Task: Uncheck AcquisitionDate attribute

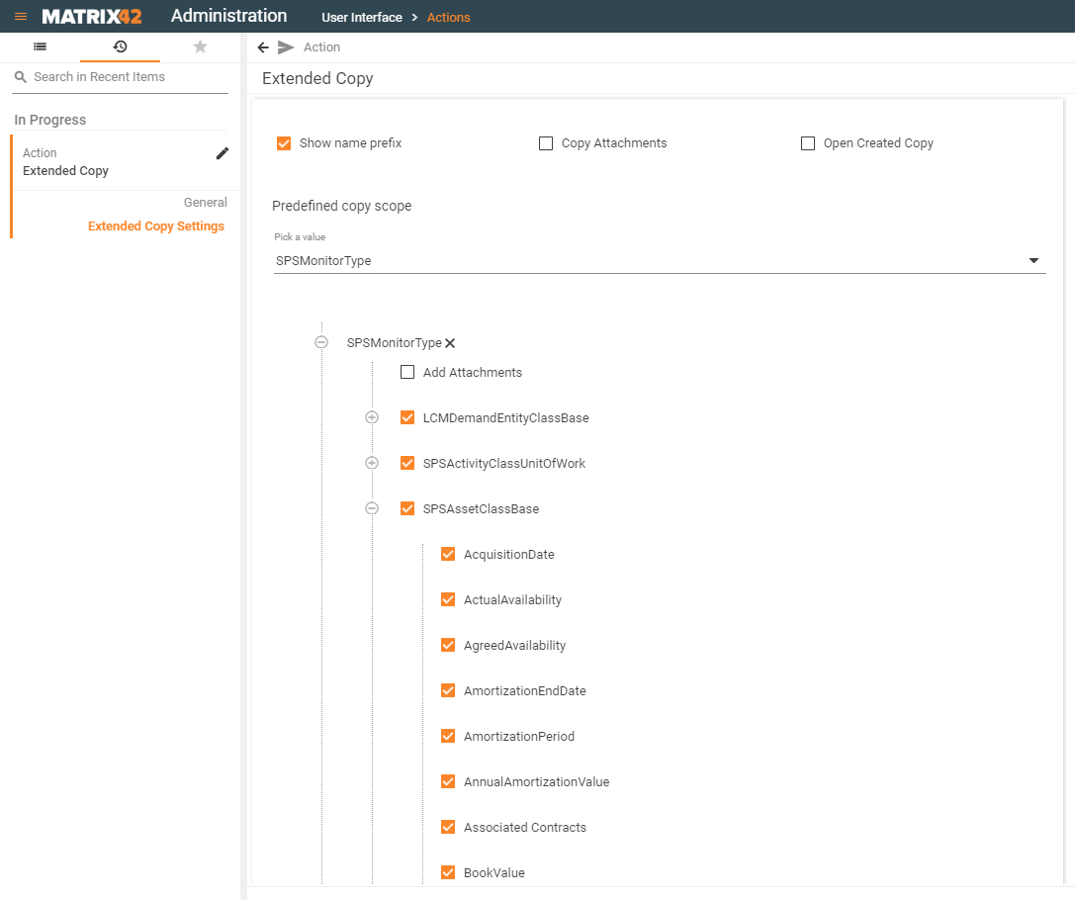Action: coord(448,554)
